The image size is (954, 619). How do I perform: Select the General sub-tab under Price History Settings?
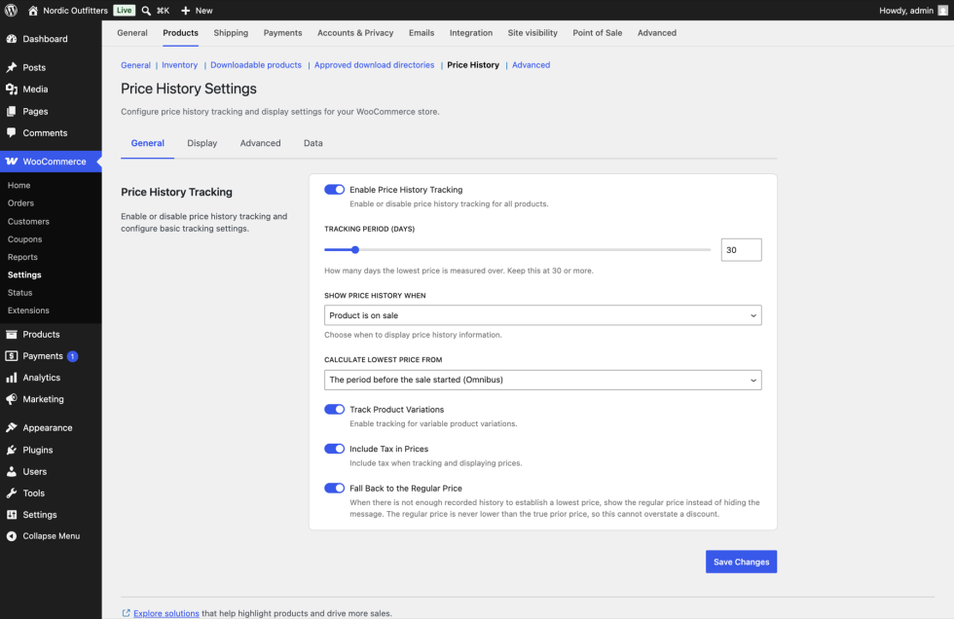tap(147, 143)
